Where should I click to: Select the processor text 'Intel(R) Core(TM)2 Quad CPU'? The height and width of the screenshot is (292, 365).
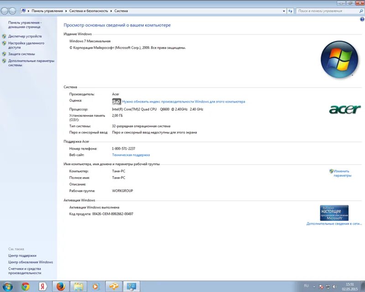[134, 109]
